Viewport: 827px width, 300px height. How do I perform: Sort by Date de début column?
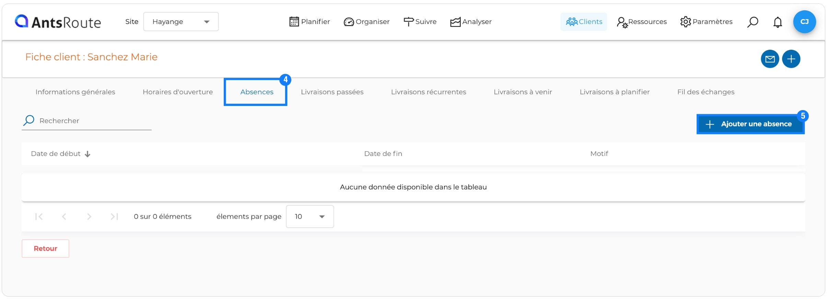coord(56,154)
